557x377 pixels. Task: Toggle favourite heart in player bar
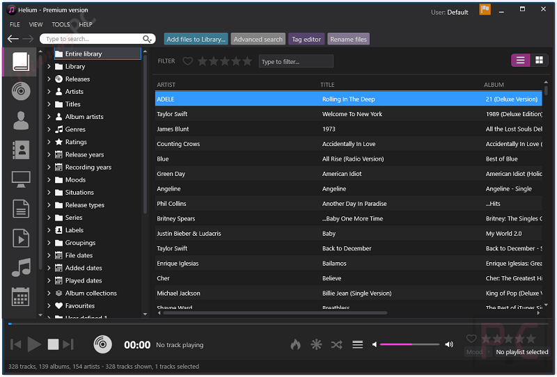coord(471,338)
